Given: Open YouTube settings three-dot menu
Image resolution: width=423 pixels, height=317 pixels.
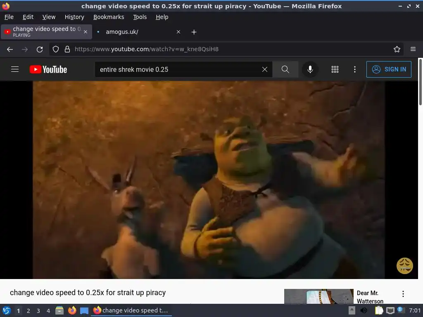Looking at the screenshot, I should (x=355, y=69).
